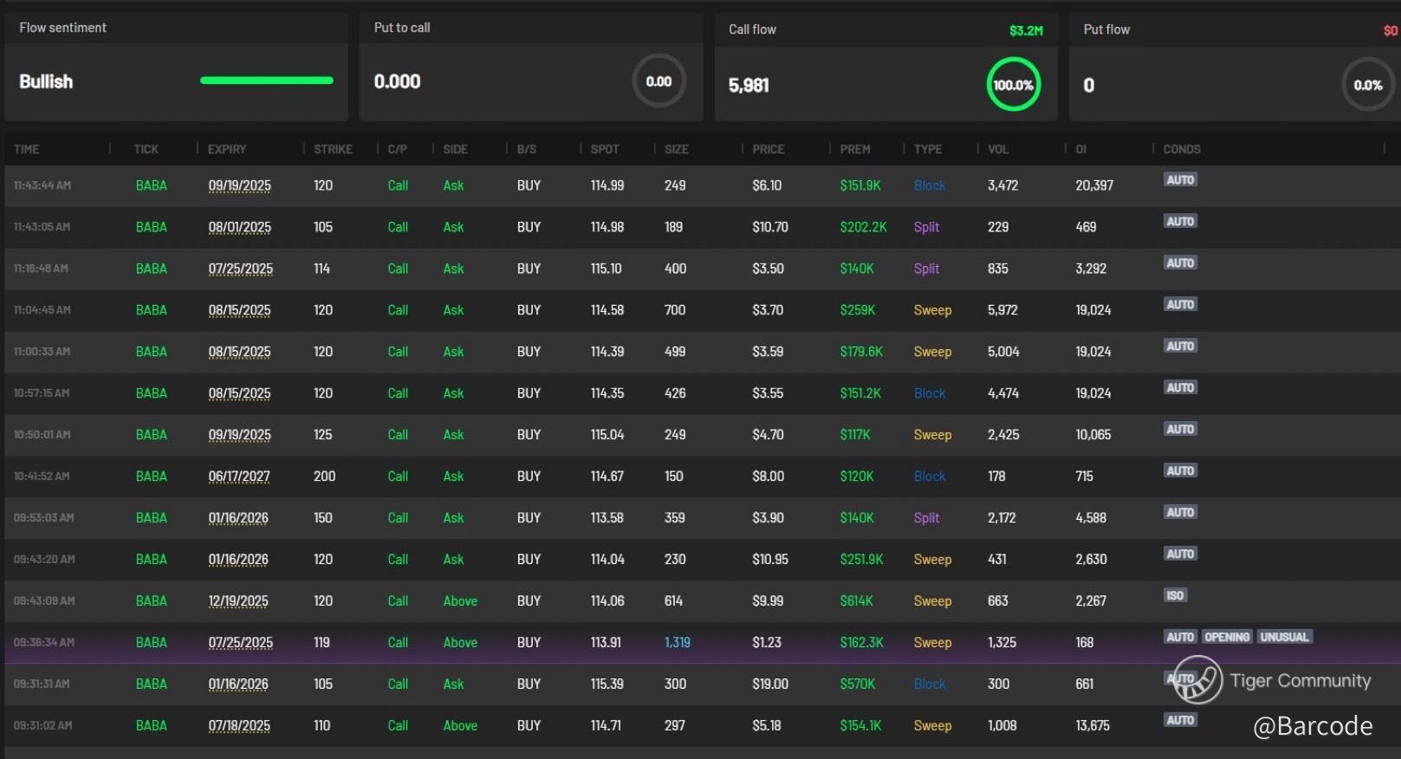Click the size 700 cell
Image resolution: width=1401 pixels, height=759 pixels.
click(675, 310)
